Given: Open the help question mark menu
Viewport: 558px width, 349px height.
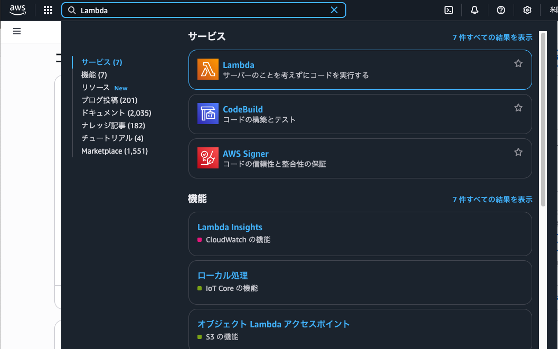Looking at the screenshot, I should (x=501, y=10).
